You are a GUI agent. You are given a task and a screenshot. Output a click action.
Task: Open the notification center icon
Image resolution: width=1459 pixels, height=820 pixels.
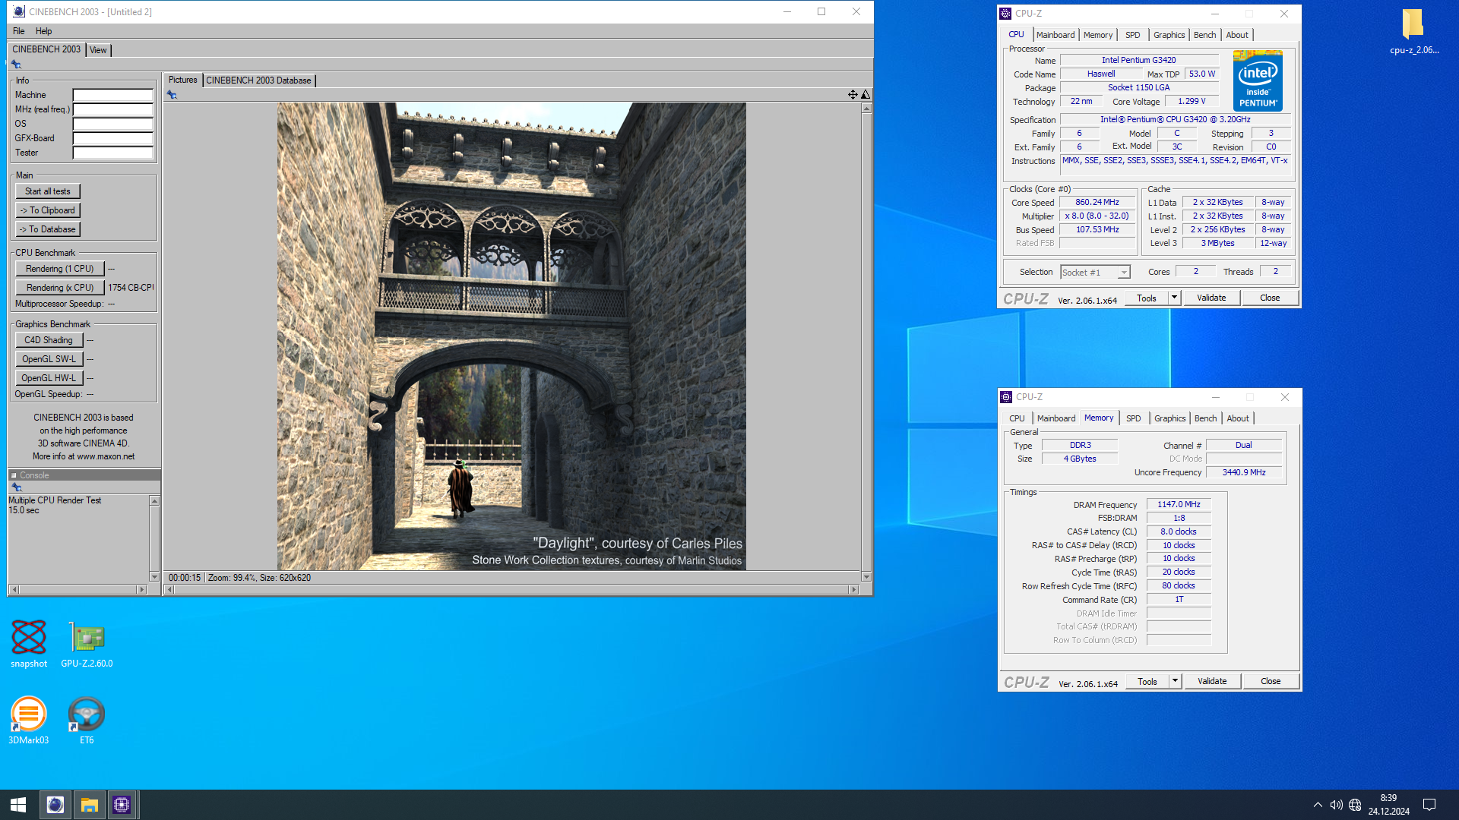(1429, 805)
